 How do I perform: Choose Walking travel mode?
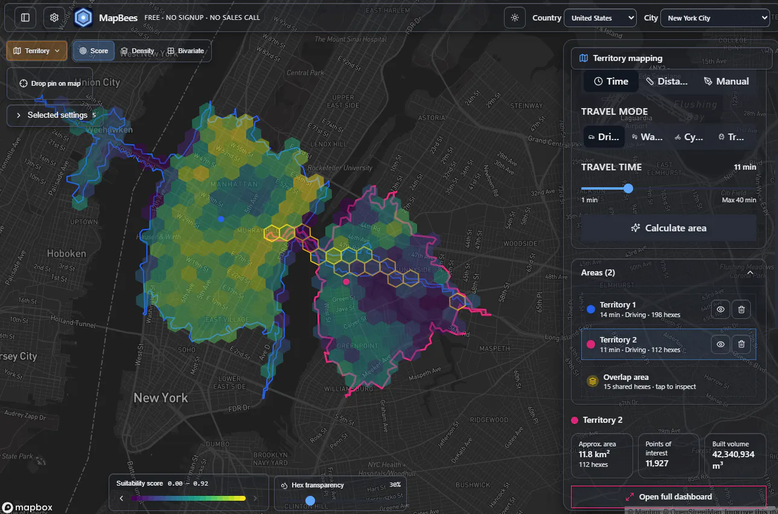point(647,137)
